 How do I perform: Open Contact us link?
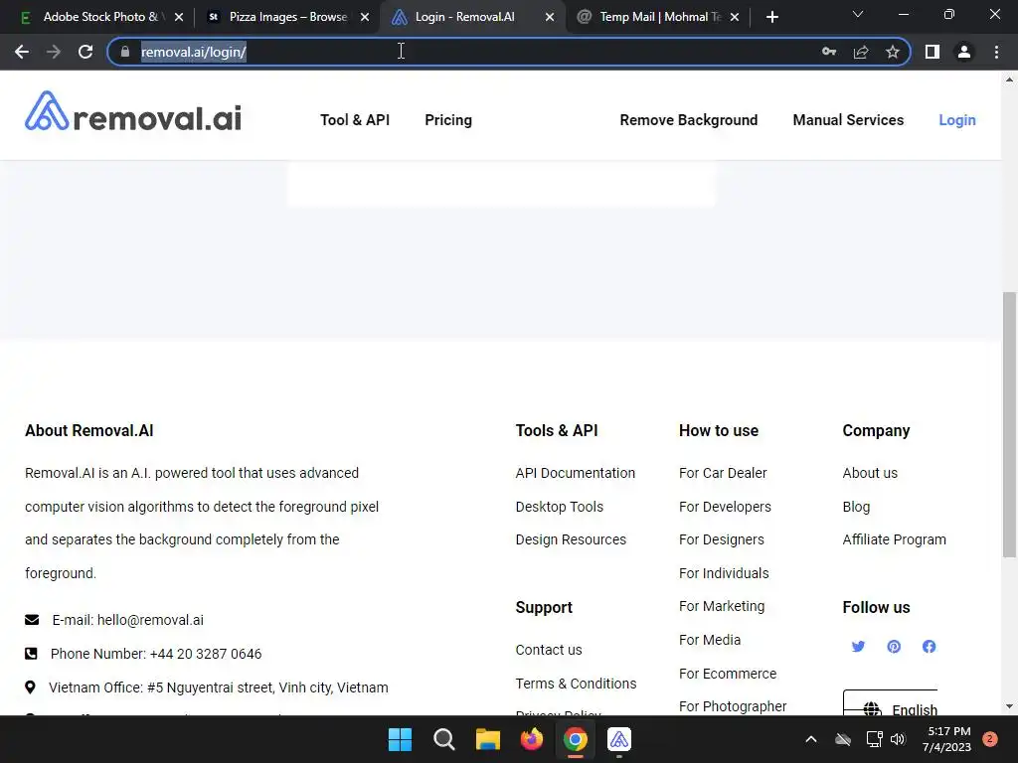pos(549,650)
